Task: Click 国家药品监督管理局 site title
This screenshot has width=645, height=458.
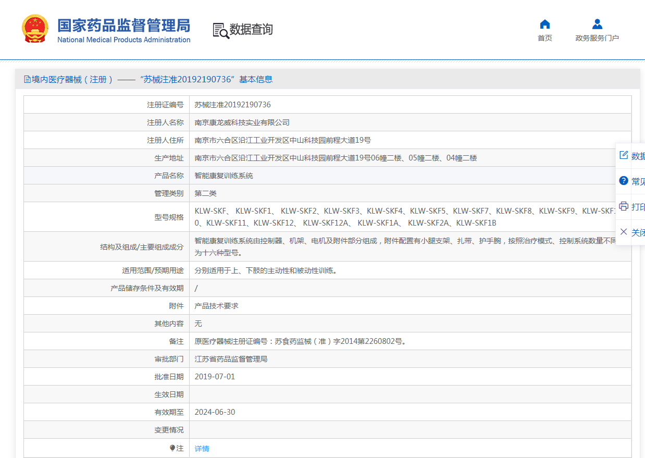Action: [123, 25]
